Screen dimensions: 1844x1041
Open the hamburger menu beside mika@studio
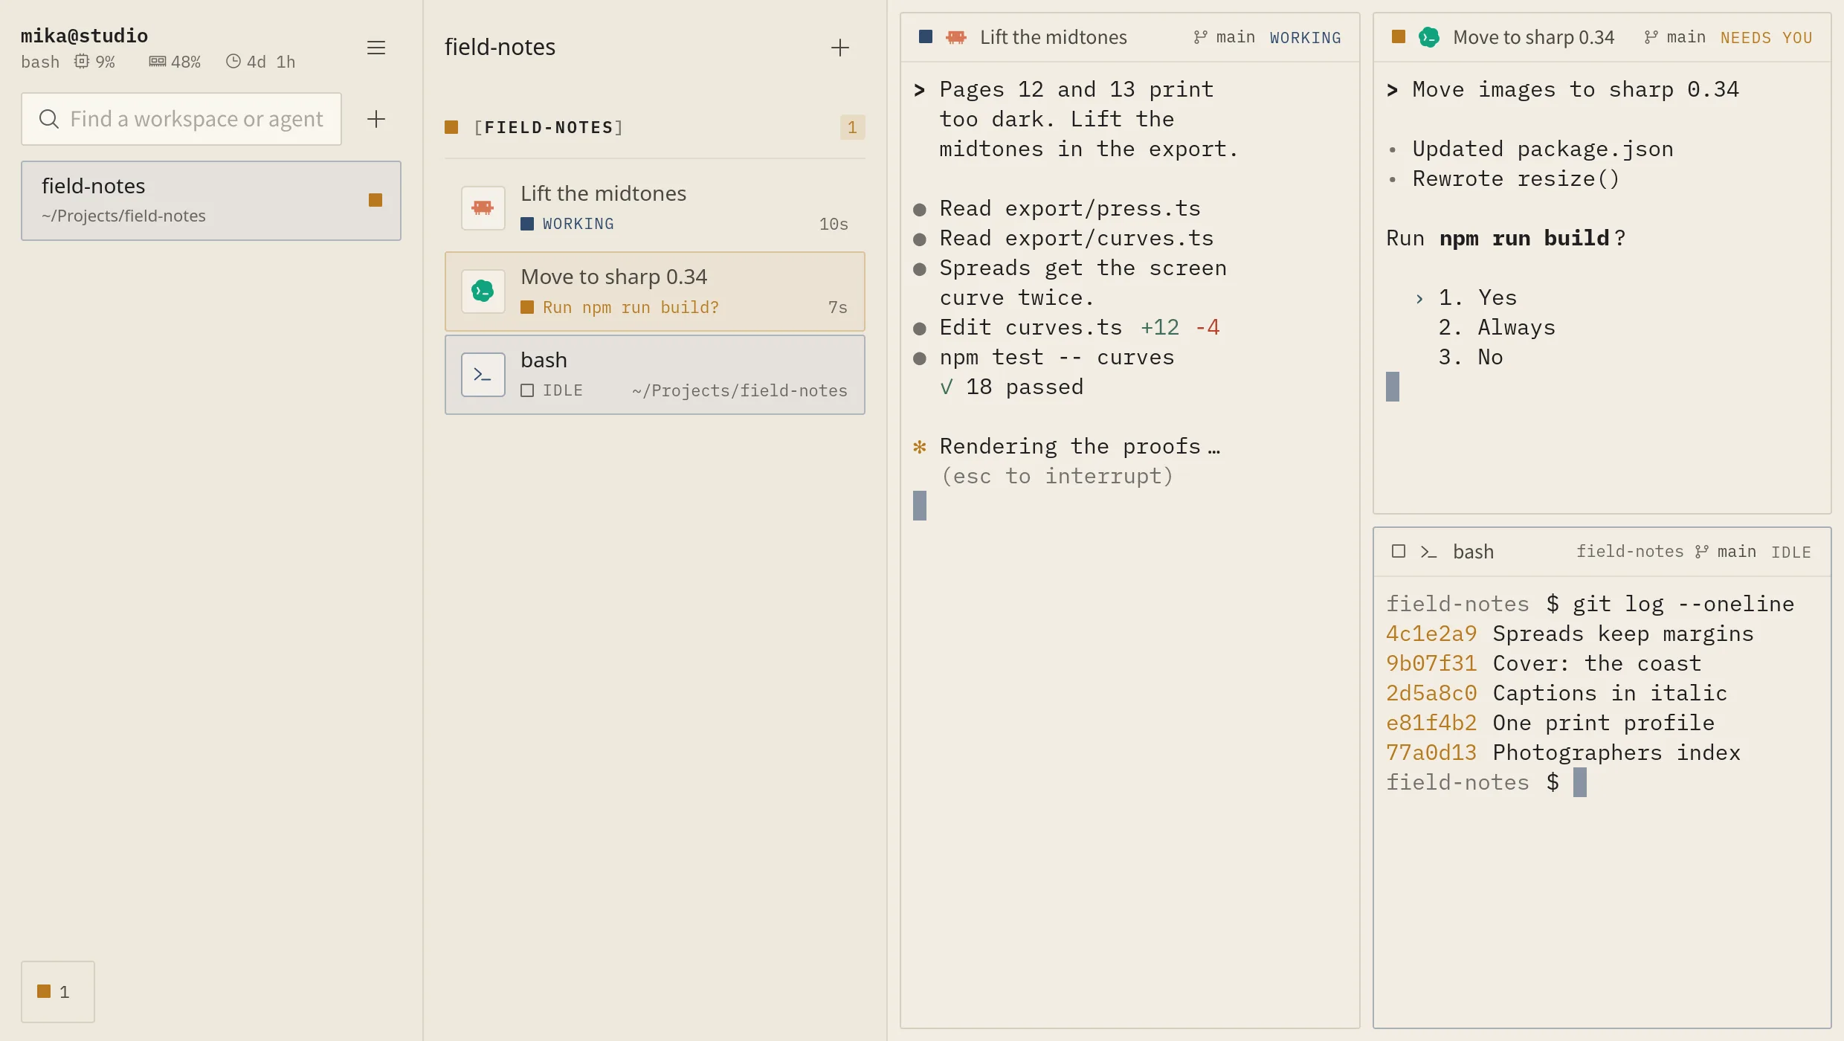pyautogui.click(x=376, y=48)
